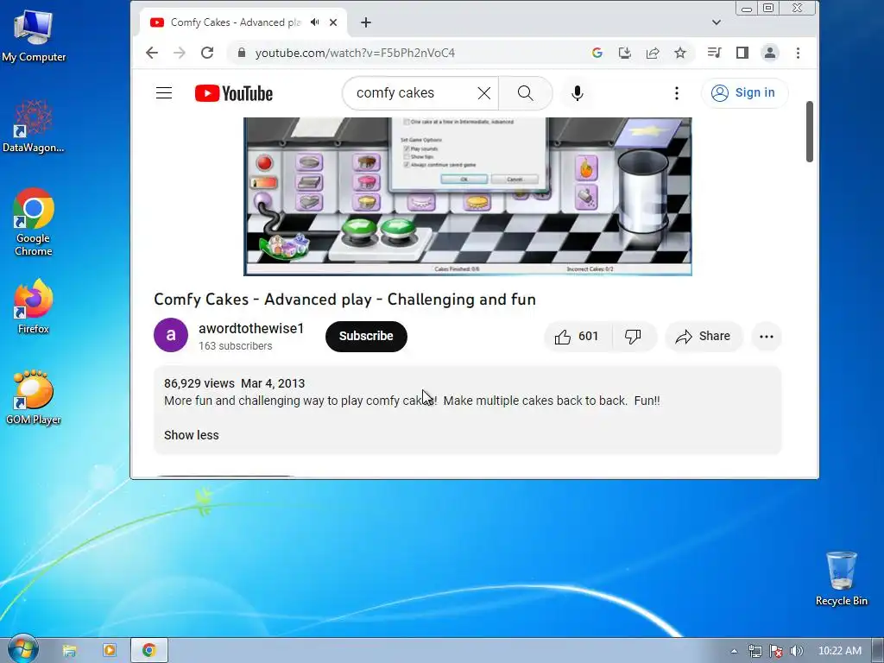
Task: Close the Comfy Cakes tab
Action: tap(333, 22)
